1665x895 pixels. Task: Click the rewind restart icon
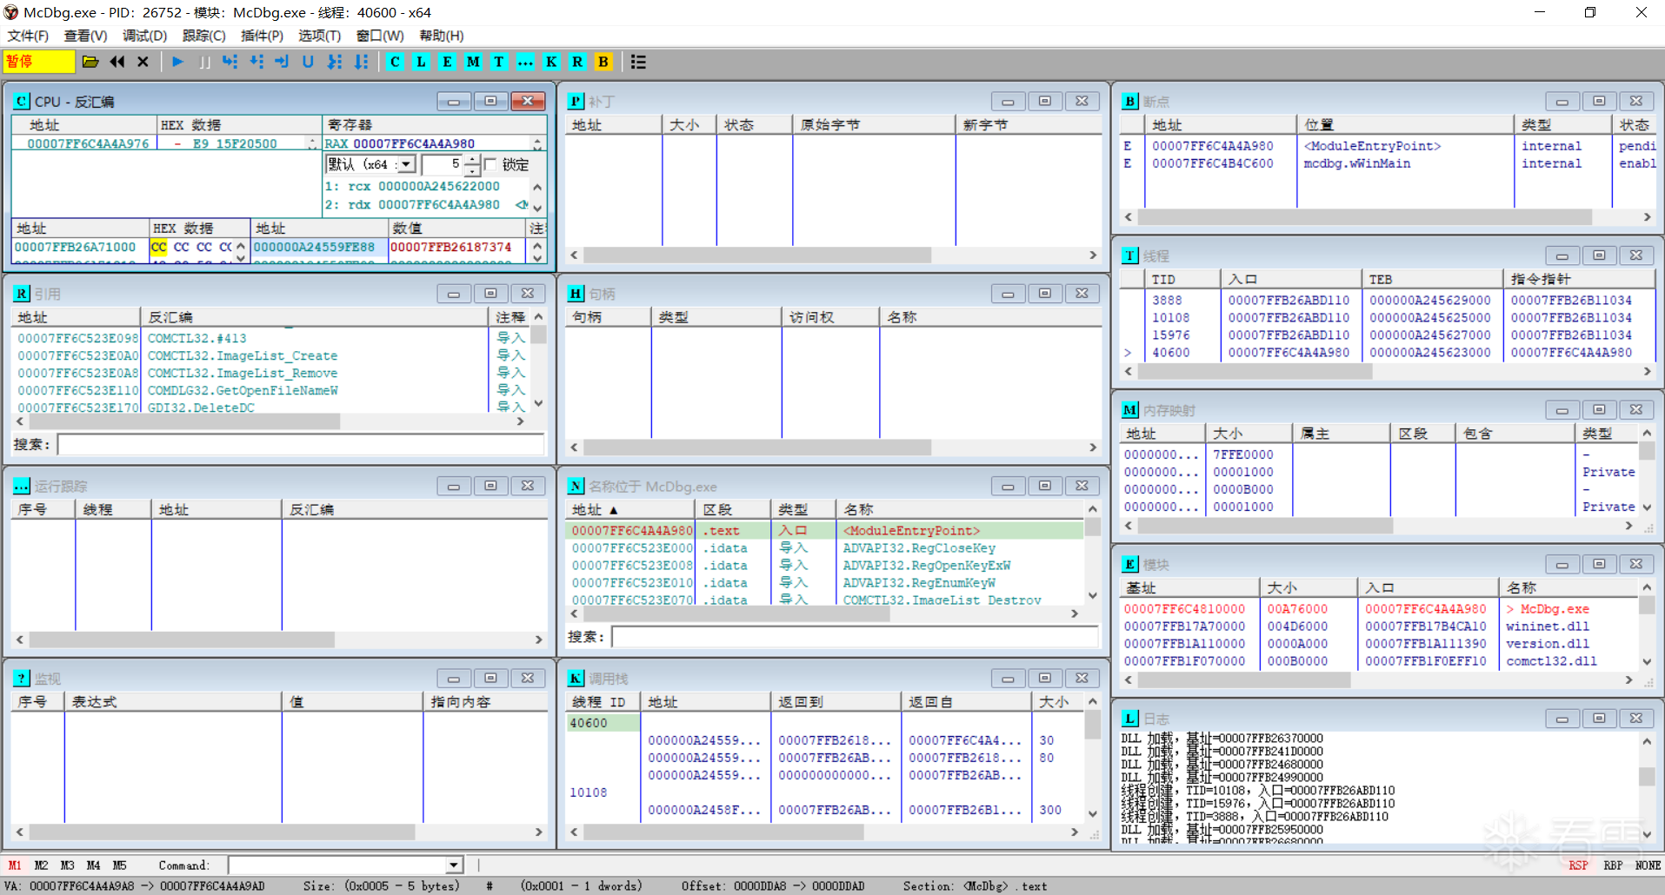click(x=117, y=62)
